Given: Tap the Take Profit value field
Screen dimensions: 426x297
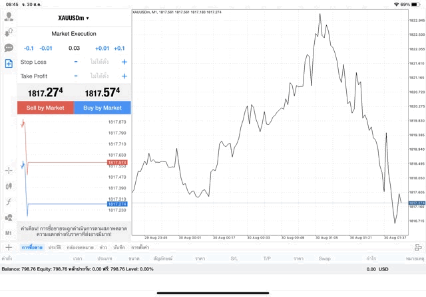Looking at the screenshot, I should tap(100, 76).
